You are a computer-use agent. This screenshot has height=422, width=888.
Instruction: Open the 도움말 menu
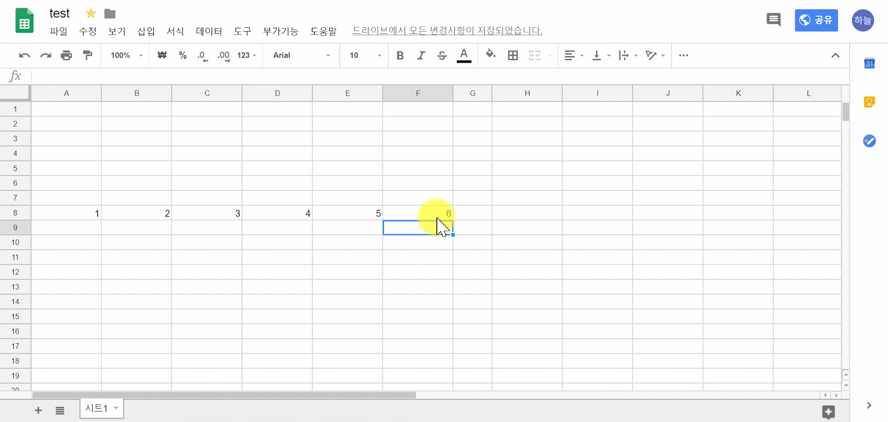324,31
